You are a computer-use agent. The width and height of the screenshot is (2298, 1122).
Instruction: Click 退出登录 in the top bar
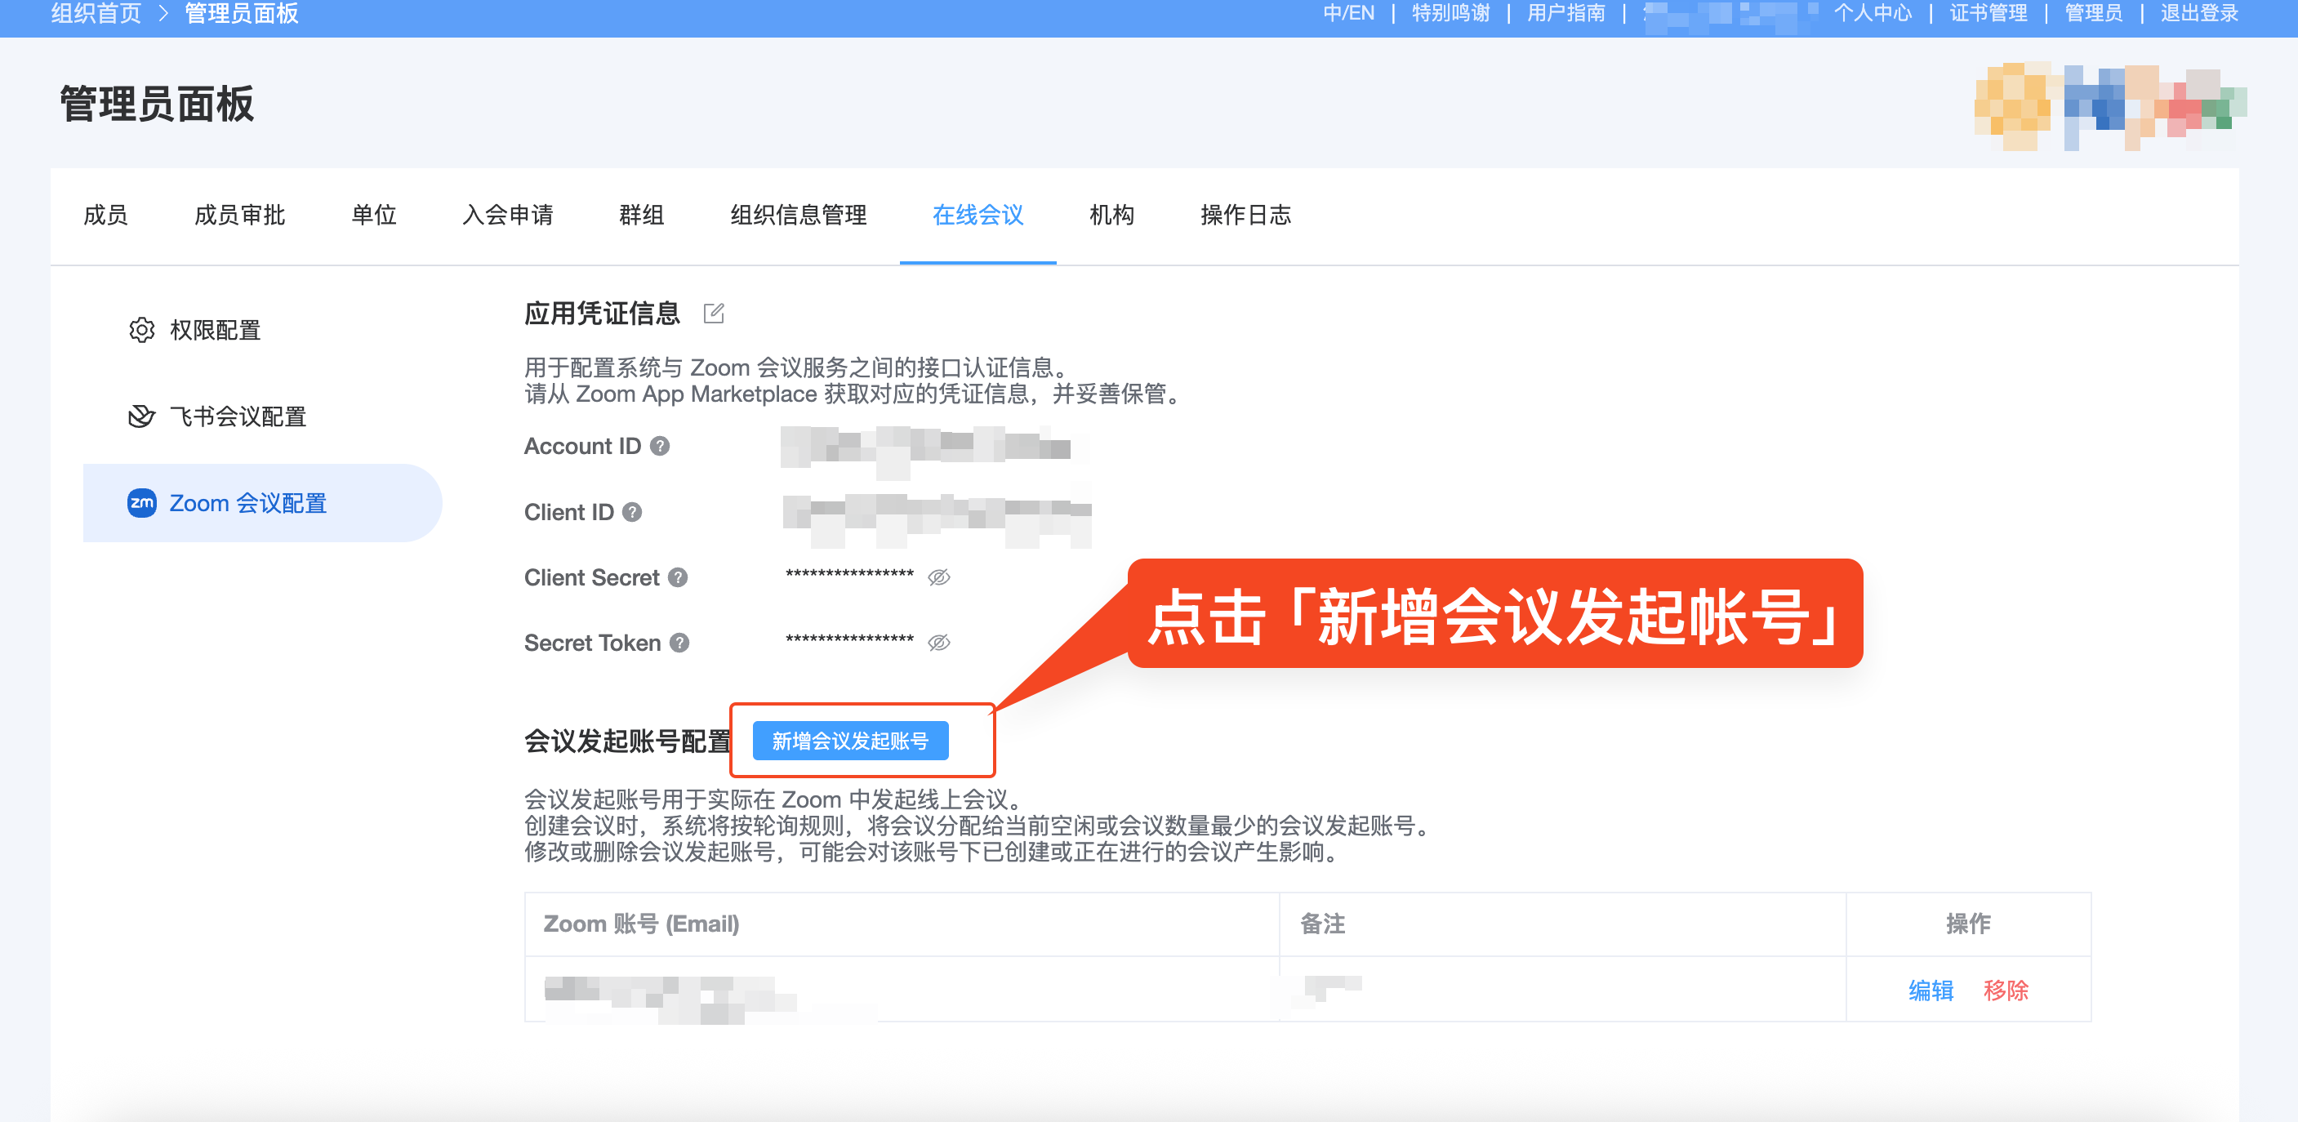point(2200,13)
